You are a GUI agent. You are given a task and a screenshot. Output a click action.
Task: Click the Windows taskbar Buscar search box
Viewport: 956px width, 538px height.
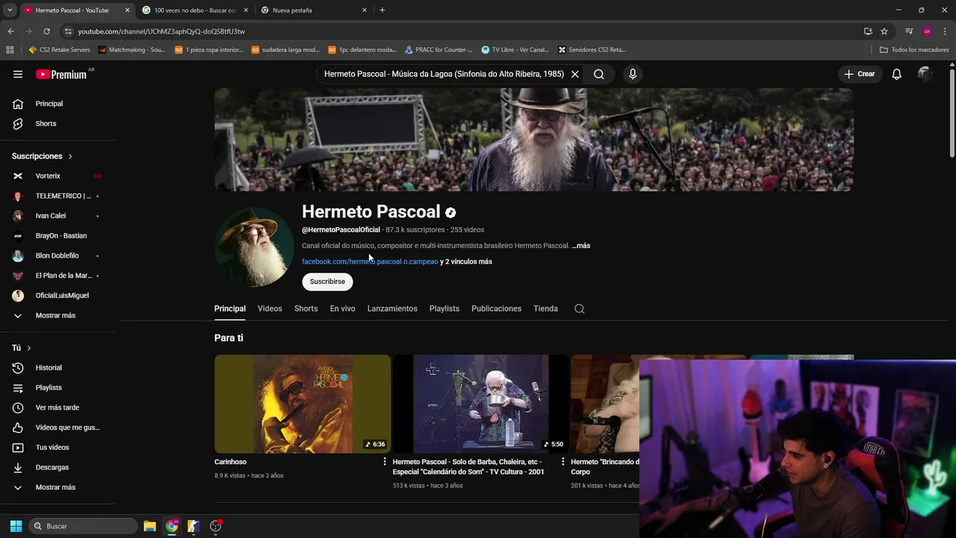click(83, 526)
